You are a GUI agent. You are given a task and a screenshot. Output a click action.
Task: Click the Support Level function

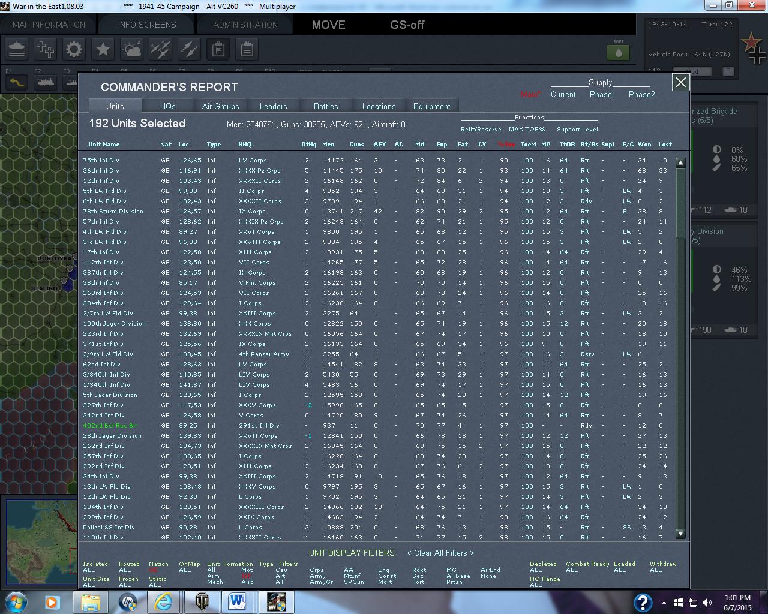click(x=577, y=129)
